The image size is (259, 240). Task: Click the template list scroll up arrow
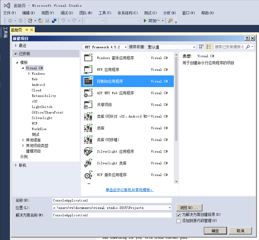click(177, 55)
